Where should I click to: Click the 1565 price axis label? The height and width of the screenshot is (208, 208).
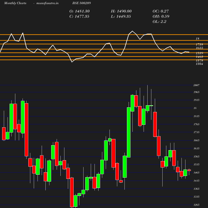[196, 156]
